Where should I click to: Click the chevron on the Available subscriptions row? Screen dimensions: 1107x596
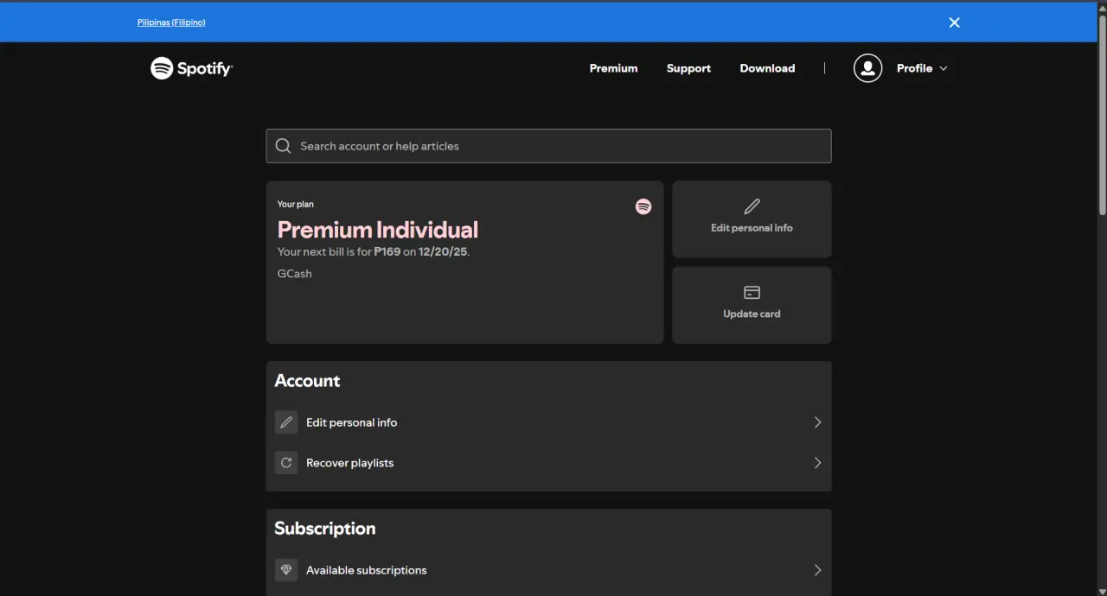817,570
